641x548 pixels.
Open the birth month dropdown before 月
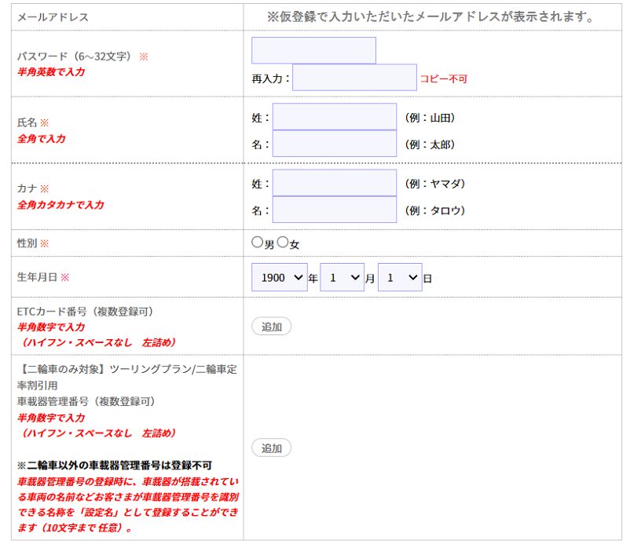click(342, 277)
